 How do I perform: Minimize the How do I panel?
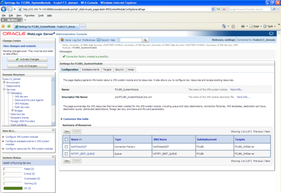point(53,130)
